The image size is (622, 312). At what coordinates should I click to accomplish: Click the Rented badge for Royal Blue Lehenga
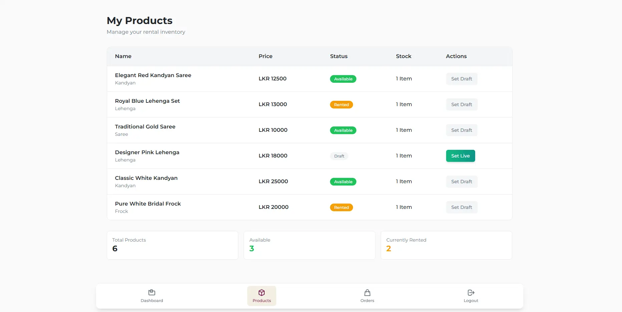click(341, 105)
